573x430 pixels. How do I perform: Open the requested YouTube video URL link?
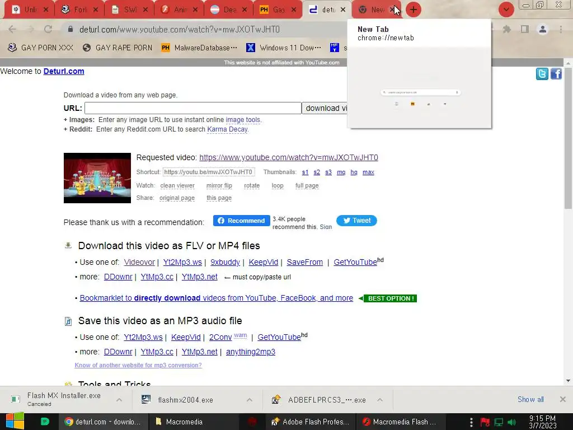pos(289,157)
